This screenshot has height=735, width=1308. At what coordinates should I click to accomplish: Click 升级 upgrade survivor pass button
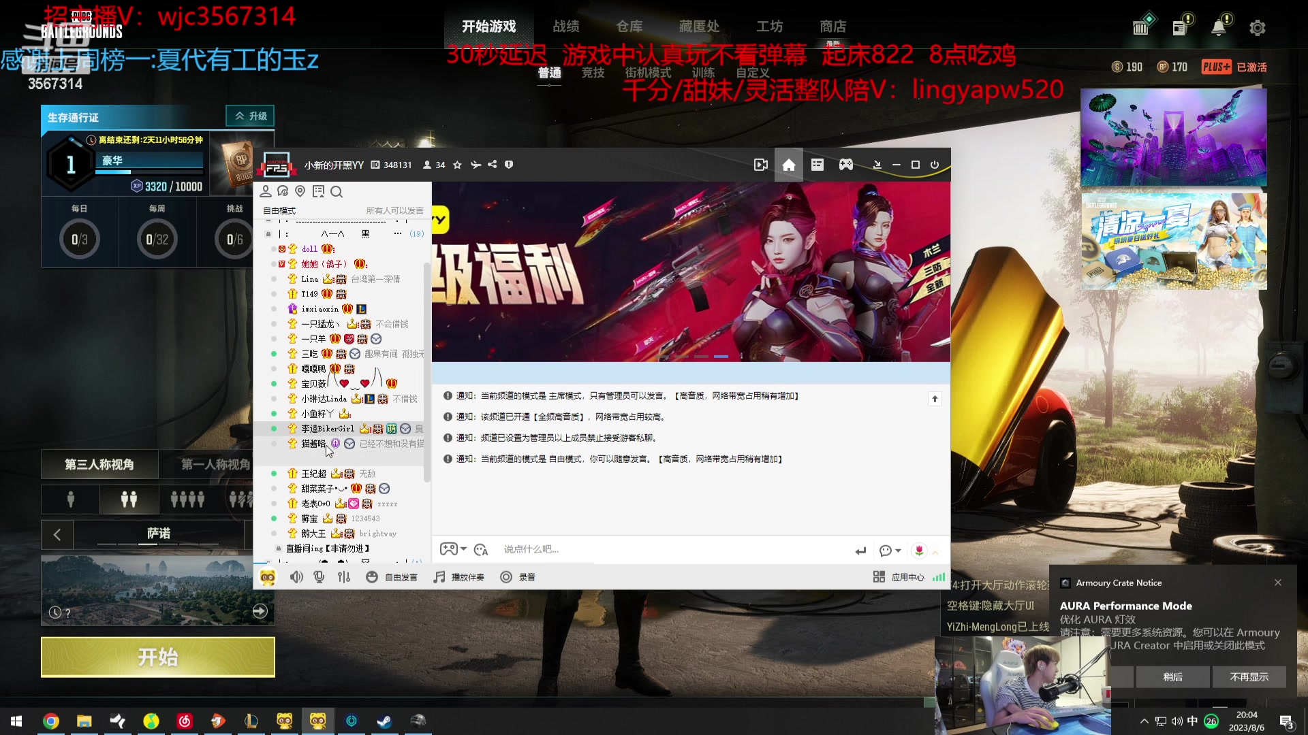tap(250, 116)
